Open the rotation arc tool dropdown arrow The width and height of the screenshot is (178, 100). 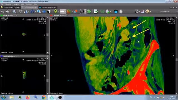35,11
